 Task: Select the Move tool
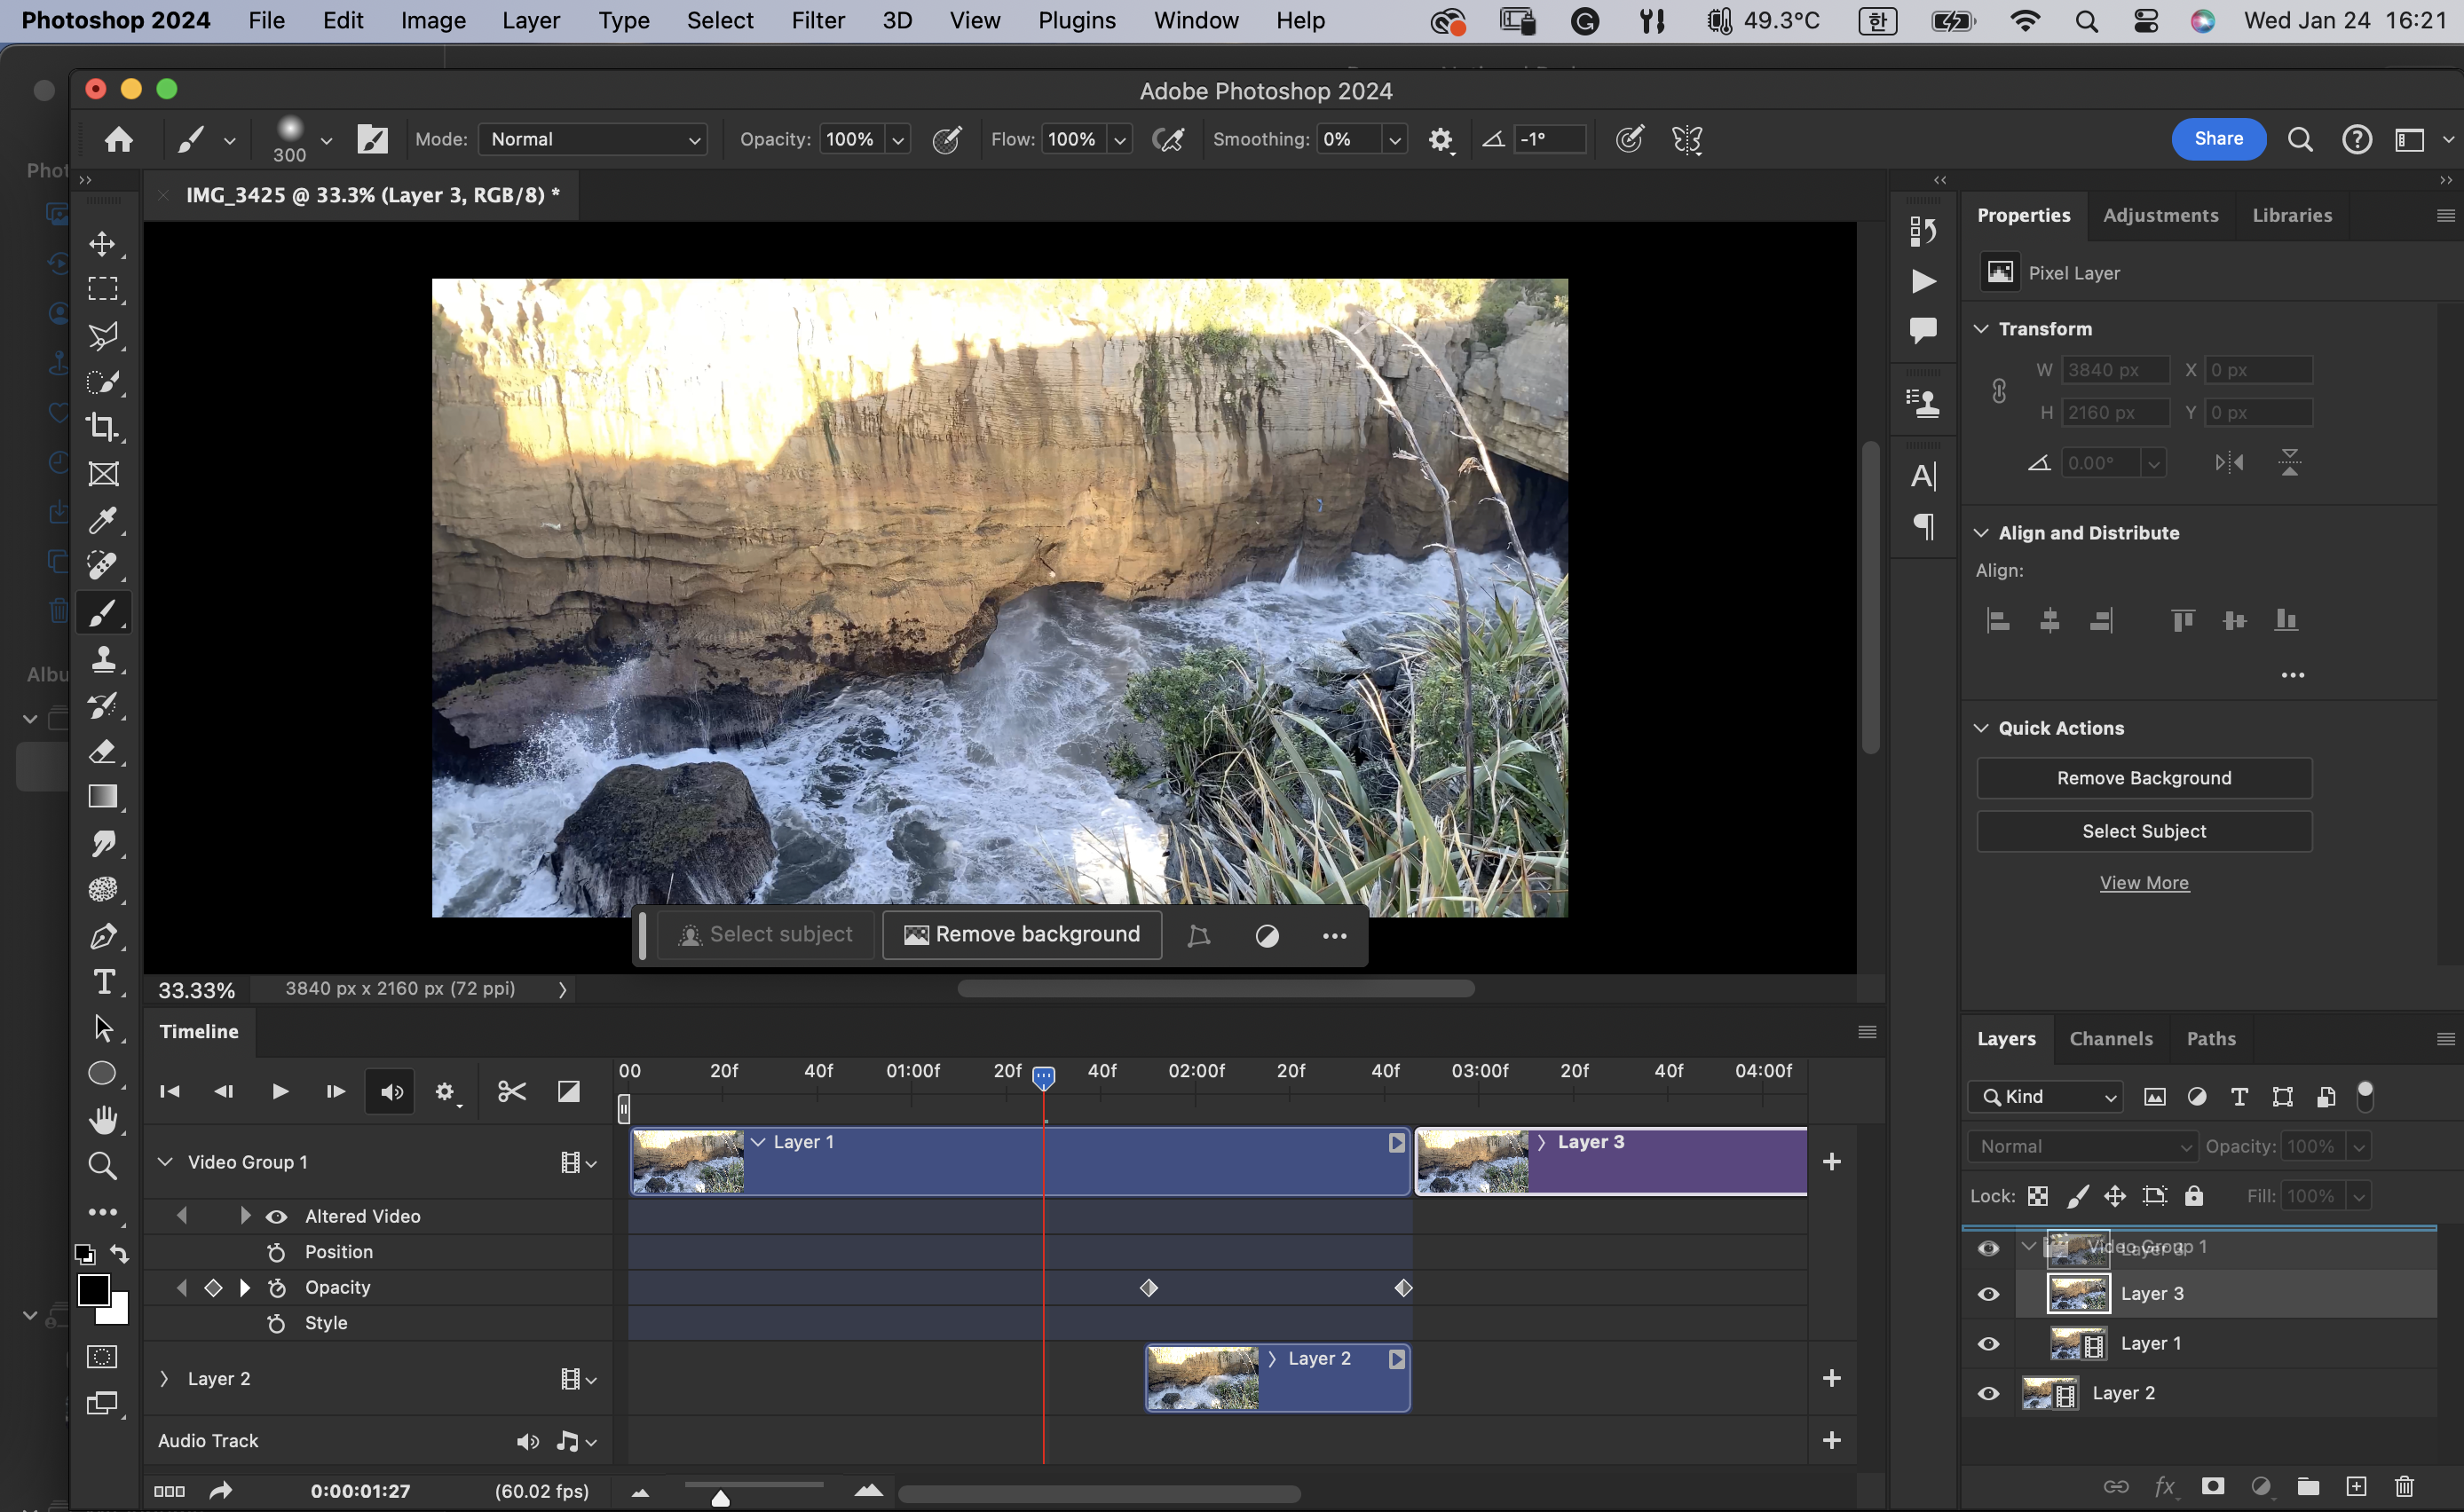coord(103,244)
